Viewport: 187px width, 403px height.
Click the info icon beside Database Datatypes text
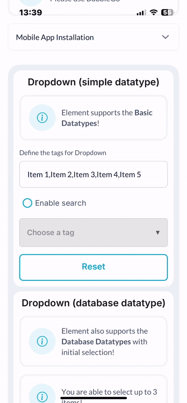(42, 341)
